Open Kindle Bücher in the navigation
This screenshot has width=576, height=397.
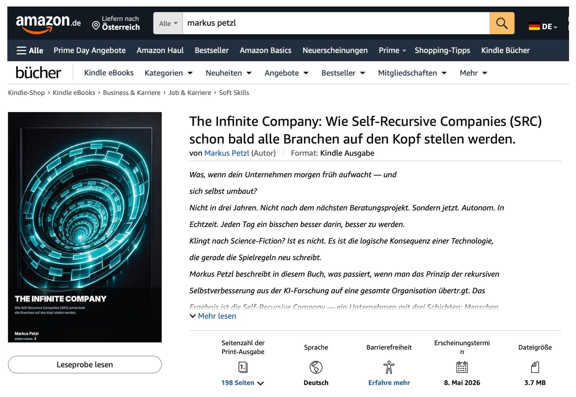[505, 50]
